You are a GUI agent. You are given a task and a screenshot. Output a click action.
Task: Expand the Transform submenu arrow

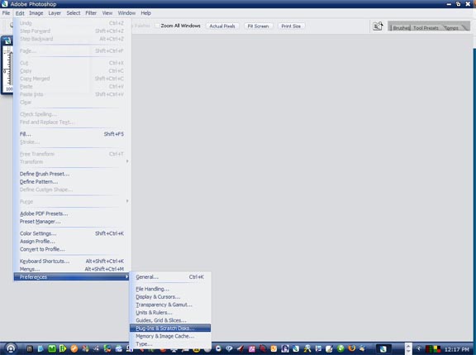point(127,161)
